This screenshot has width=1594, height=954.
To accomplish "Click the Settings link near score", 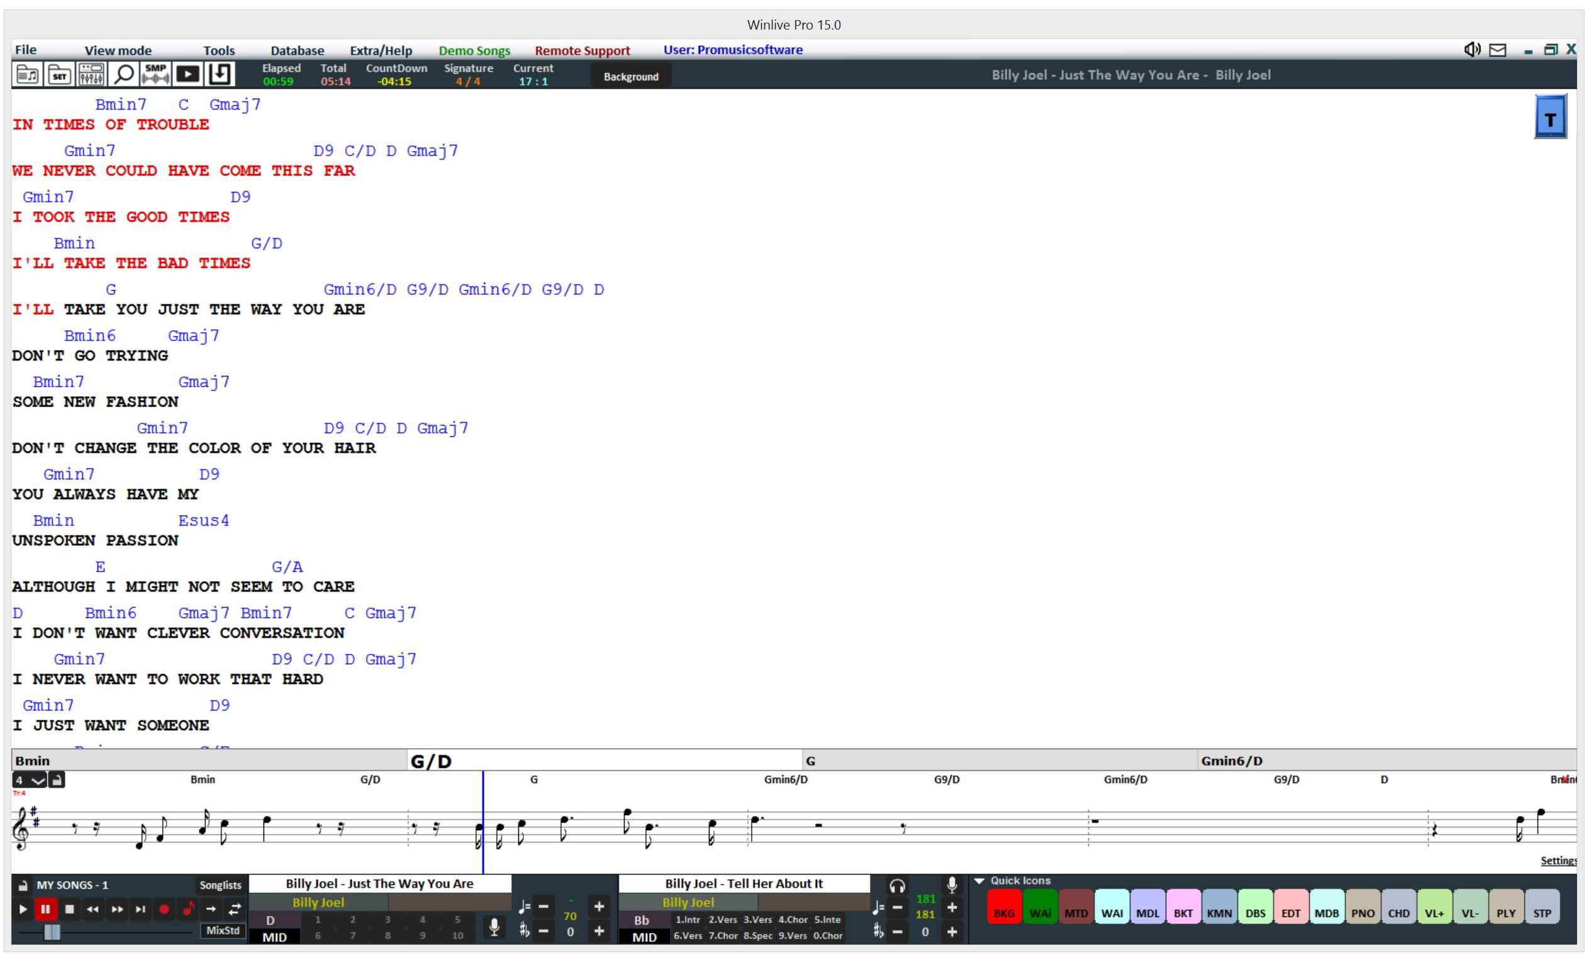I will click(1558, 861).
